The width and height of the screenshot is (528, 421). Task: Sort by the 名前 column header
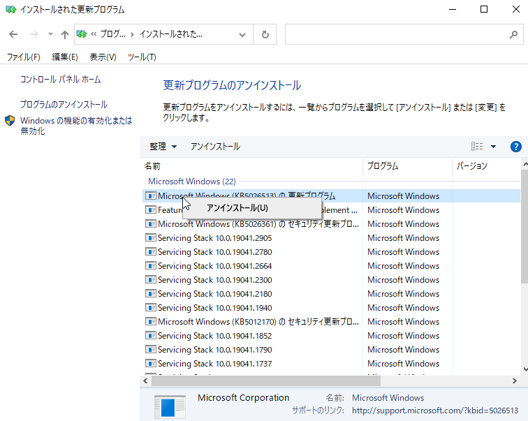[x=251, y=166]
